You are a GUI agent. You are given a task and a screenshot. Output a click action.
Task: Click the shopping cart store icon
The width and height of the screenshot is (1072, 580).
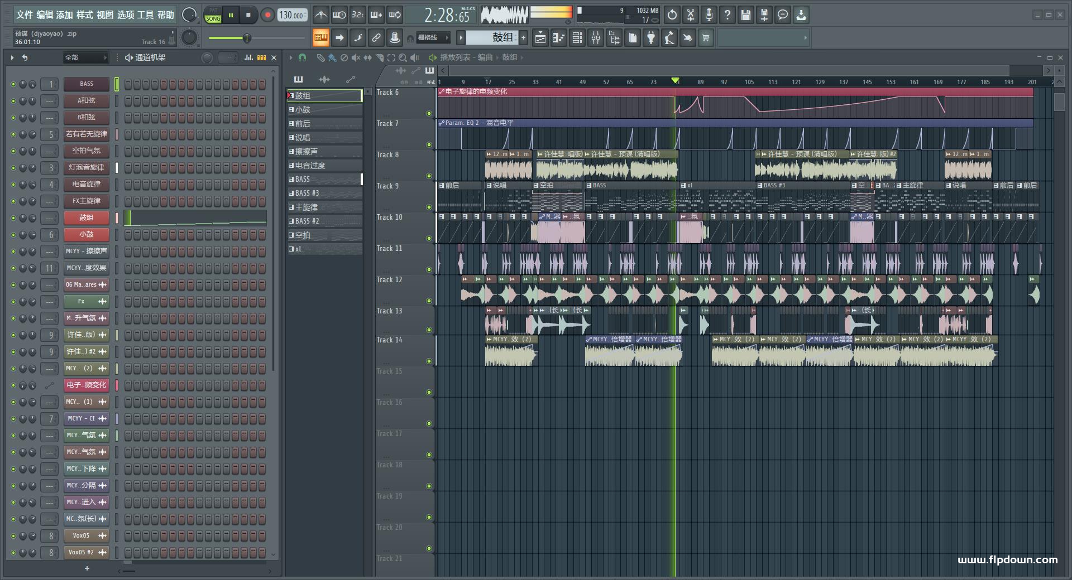pyautogui.click(x=706, y=38)
